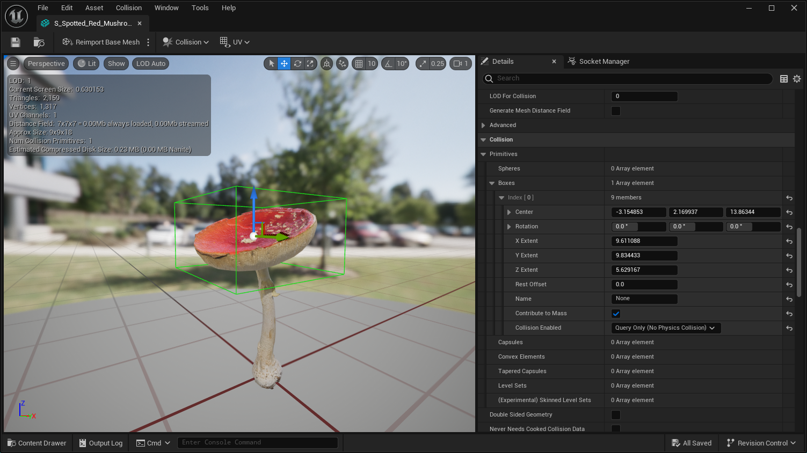Uncheck Contribute to Mass
This screenshot has width=807, height=453.
[616, 314]
